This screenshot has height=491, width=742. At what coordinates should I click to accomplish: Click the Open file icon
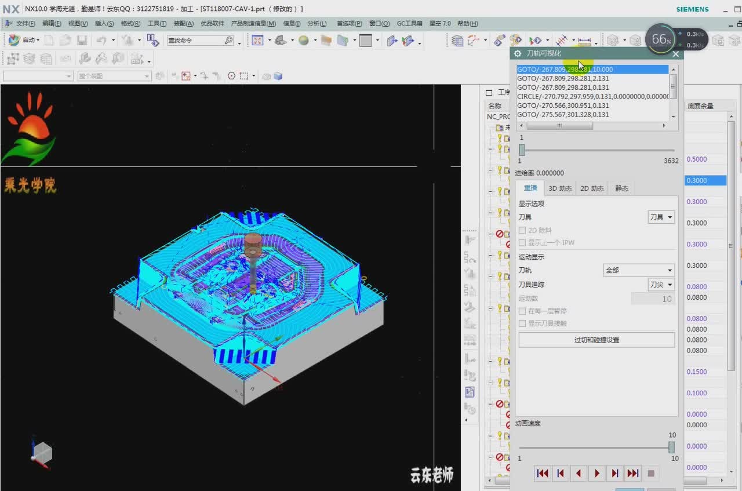click(66, 40)
